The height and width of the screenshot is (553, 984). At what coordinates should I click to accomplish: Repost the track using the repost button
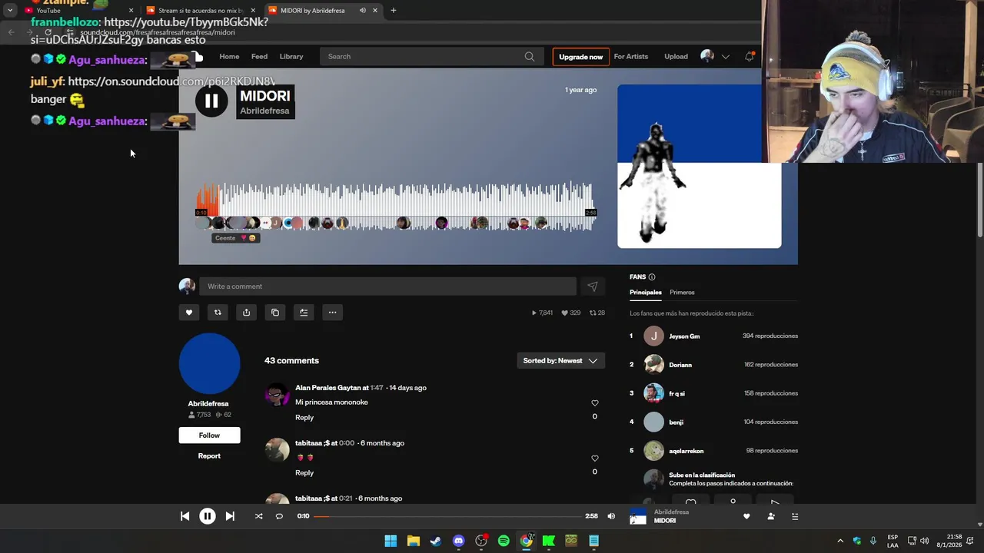(x=218, y=313)
